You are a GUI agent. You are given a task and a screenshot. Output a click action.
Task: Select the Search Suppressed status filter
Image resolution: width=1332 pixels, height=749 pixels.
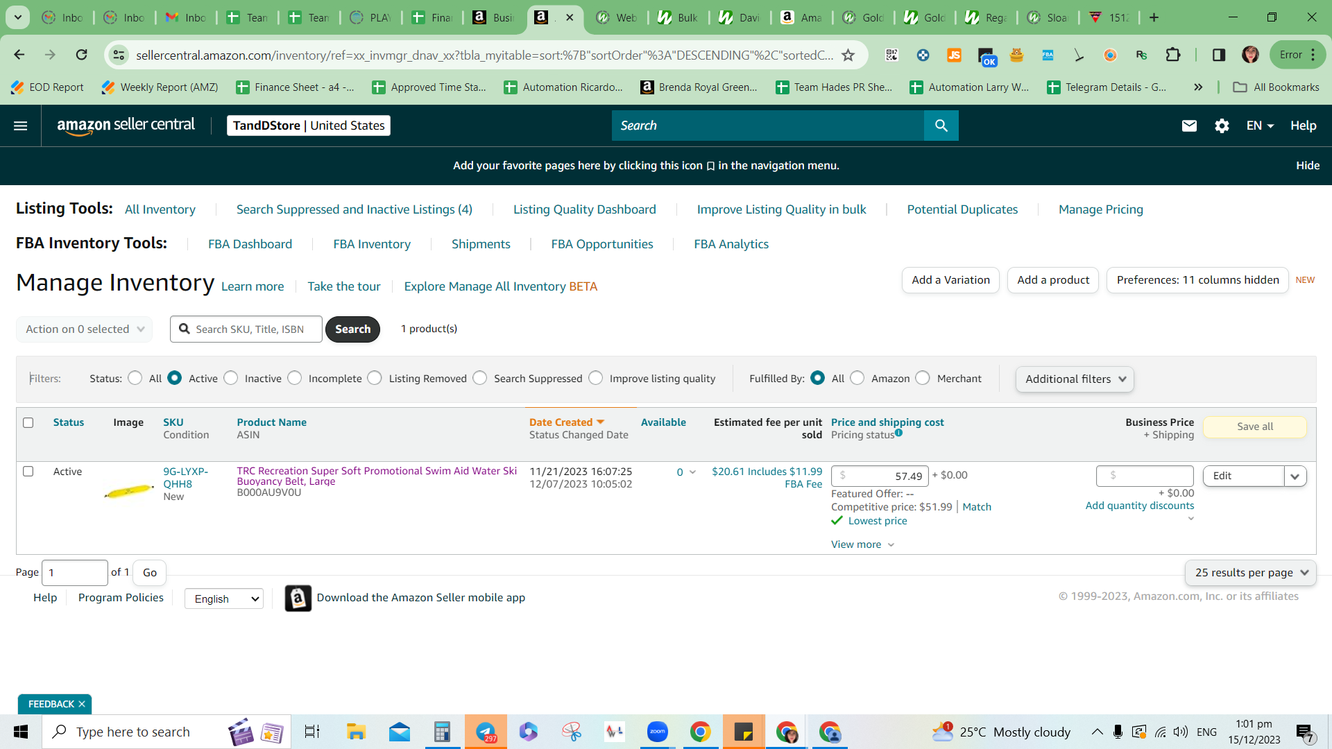480,378
